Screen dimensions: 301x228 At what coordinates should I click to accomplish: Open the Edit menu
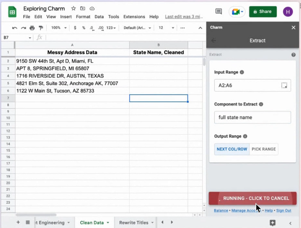coord(38,17)
